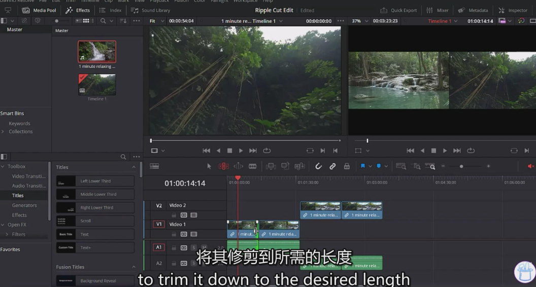Open the Mixer panel
The width and height of the screenshot is (536, 287).
tap(437, 10)
